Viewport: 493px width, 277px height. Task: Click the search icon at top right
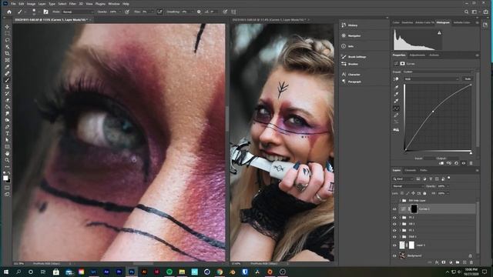pyautogui.click(x=467, y=12)
